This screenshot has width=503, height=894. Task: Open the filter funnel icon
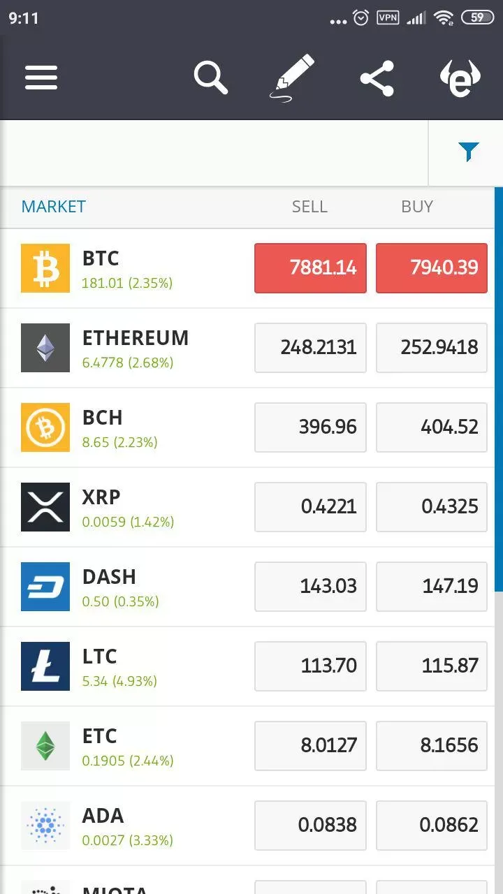(x=468, y=152)
